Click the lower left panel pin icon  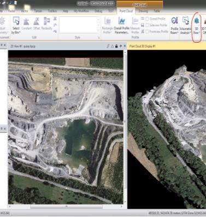[2, 128]
